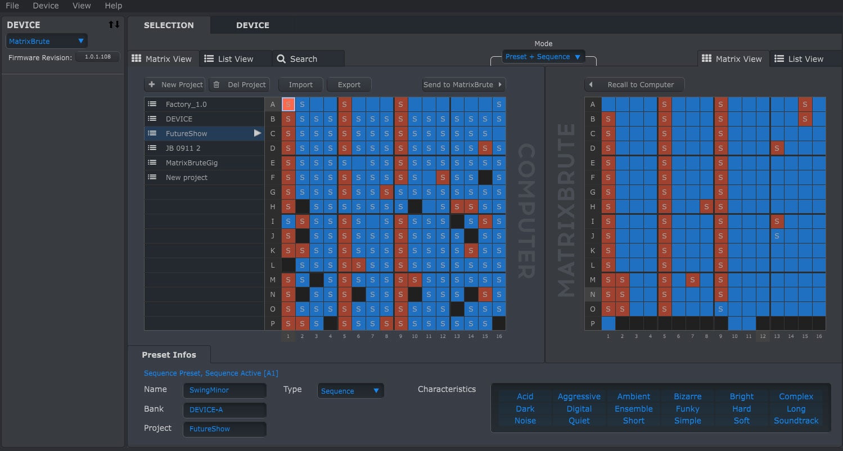
Task: Toggle the Funky characteristic
Action: coord(687,409)
